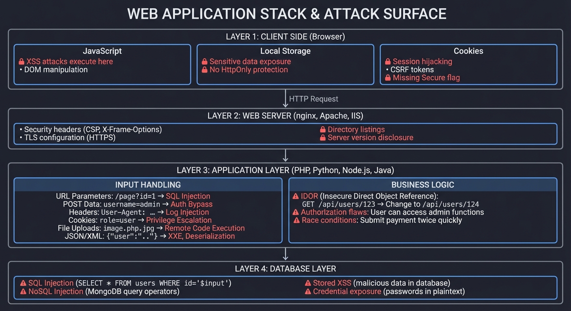The width and height of the screenshot is (571, 311).
Task: Click the lock icon beside "Missing Secure flag"
Action: (388, 77)
